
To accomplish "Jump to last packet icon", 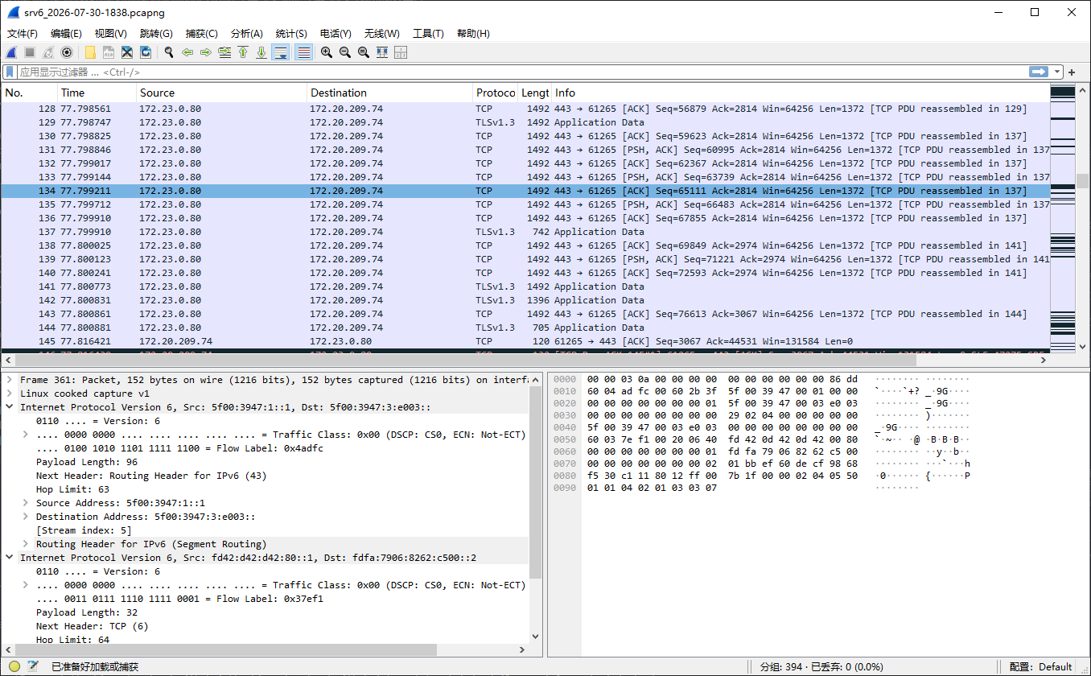I will coord(261,52).
